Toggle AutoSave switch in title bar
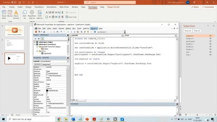 pyautogui.click(x=14, y=2)
